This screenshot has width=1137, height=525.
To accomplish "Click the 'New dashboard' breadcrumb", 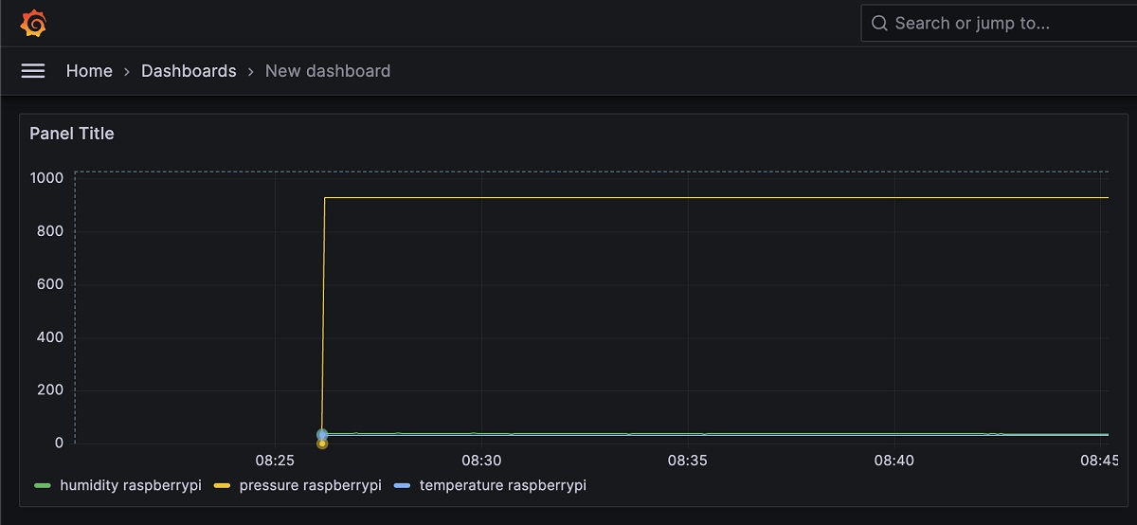I will 328,71.
